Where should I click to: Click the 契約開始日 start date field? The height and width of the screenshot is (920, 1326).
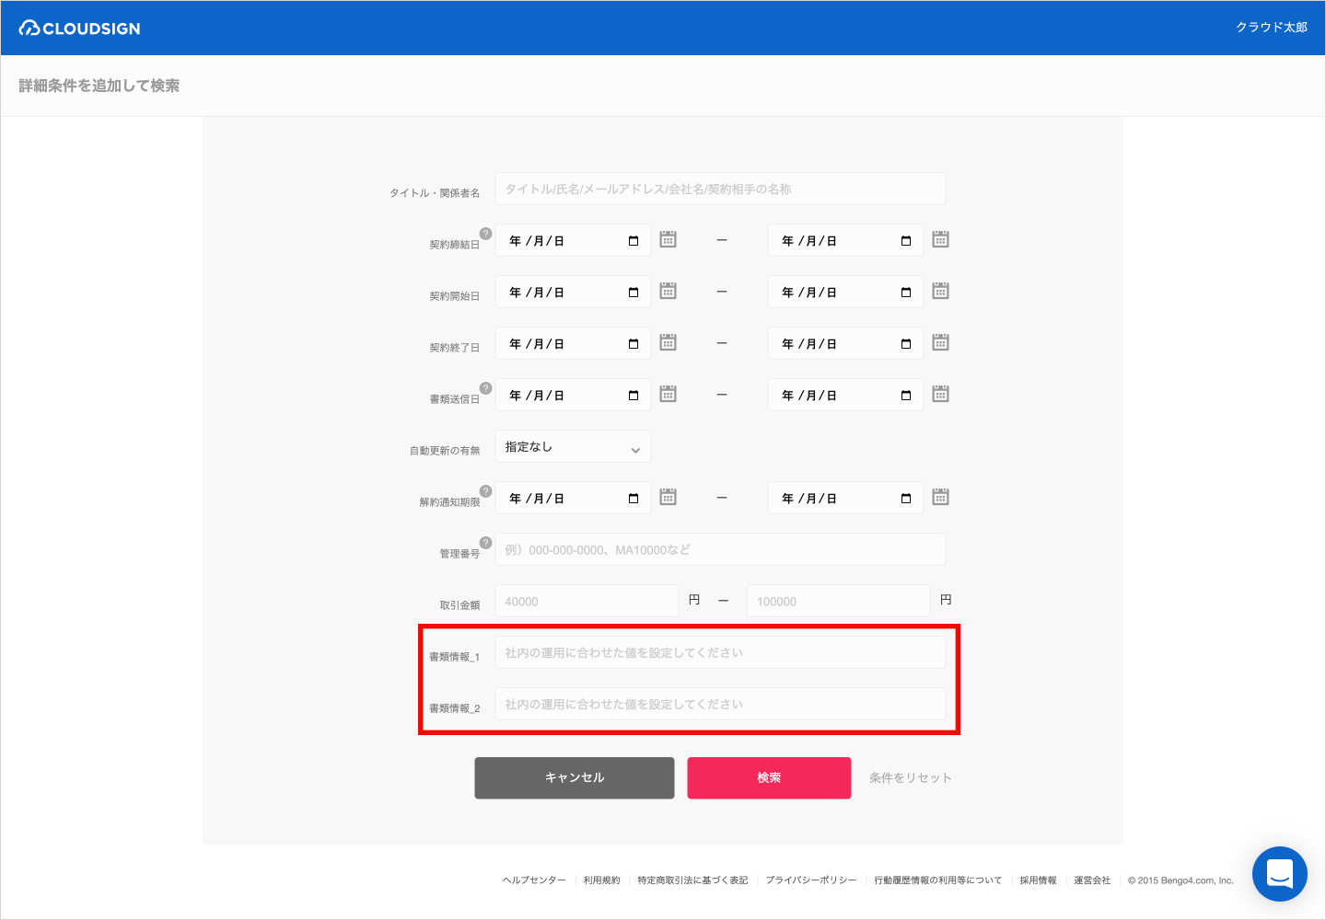pos(573,292)
